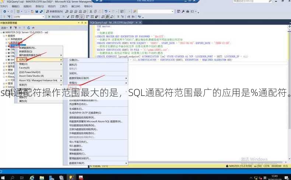This screenshot has width=291, height=180.
Task: Open the CEFR database dropdown
Action: 43,17
